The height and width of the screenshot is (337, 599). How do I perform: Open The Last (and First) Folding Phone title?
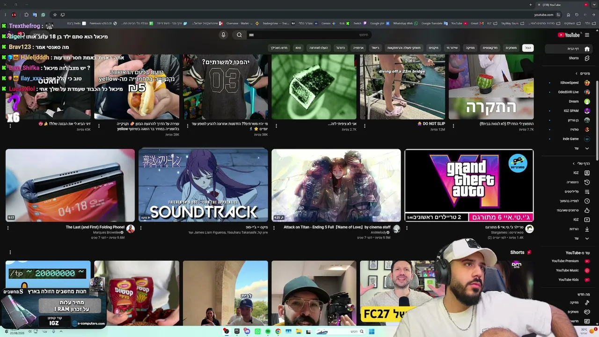[95, 227]
